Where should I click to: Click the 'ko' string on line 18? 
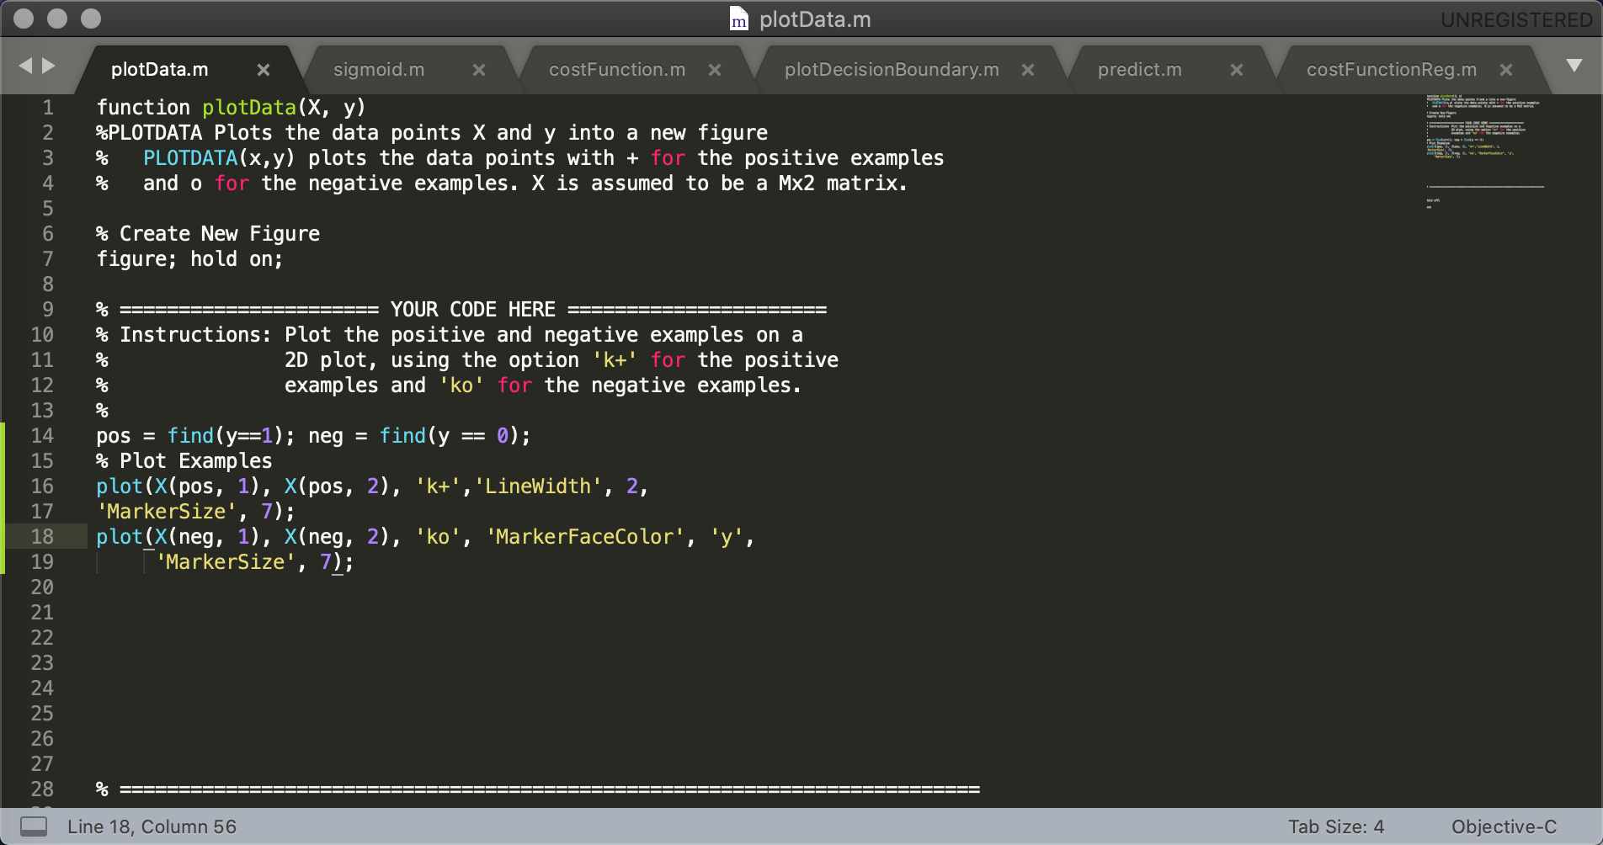point(438,537)
